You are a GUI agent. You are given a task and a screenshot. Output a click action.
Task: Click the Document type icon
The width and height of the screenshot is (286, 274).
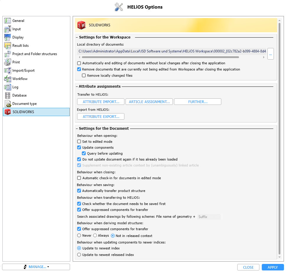click(x=7, y=104)
